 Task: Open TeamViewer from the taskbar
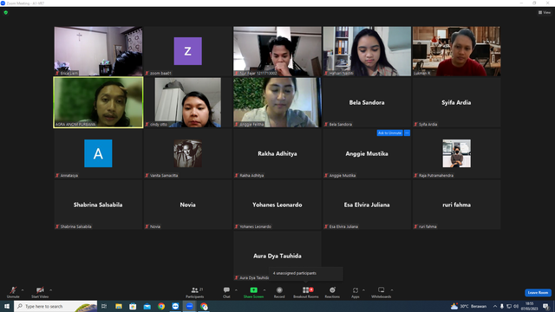click(x=175, y=306)
